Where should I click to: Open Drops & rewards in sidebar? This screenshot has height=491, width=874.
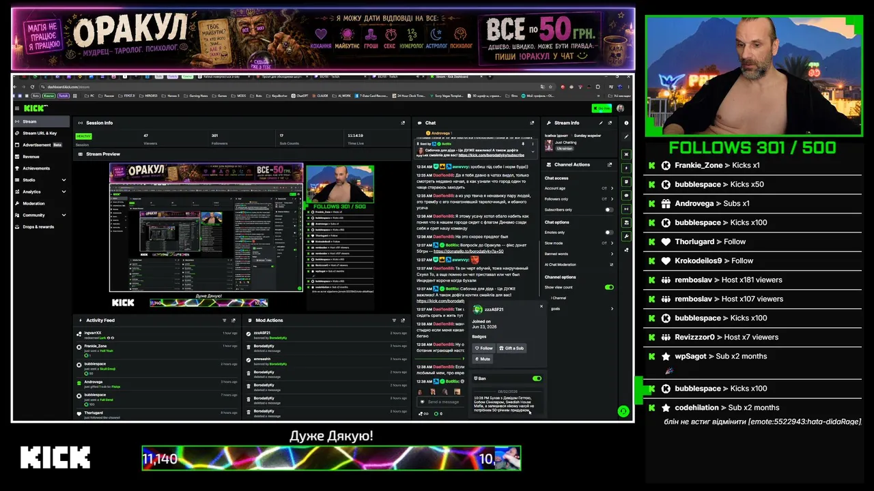pos(41,226)
